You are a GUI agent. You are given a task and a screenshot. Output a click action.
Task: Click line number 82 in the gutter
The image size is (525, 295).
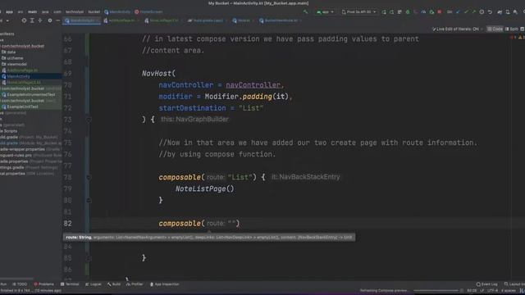(x=67, y=224)
